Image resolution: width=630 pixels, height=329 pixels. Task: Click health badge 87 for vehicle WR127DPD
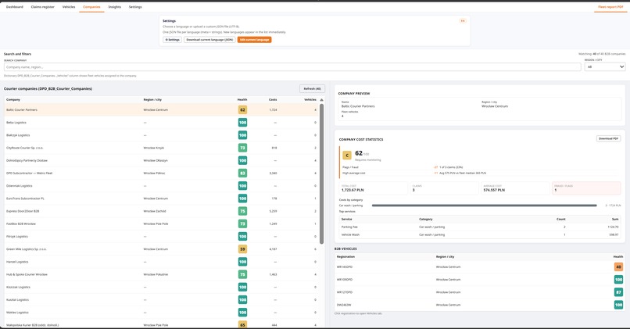(618, 292)
